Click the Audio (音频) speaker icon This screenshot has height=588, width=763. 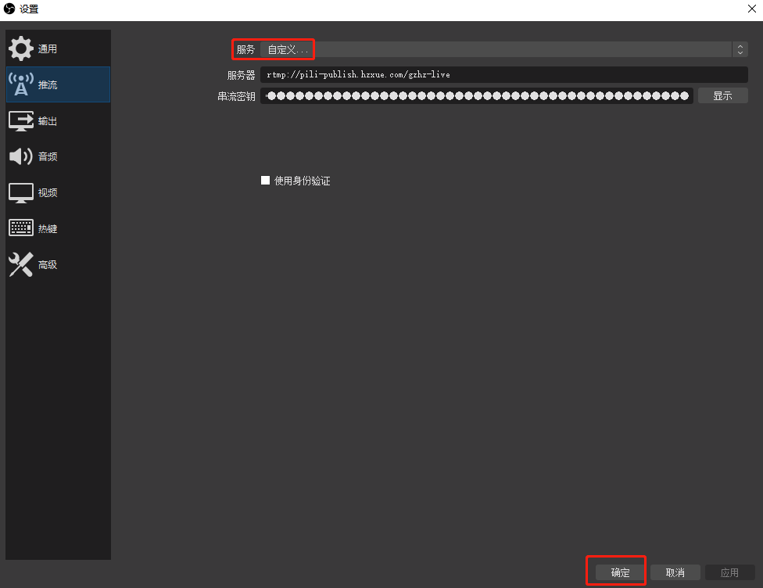(21, 156)
